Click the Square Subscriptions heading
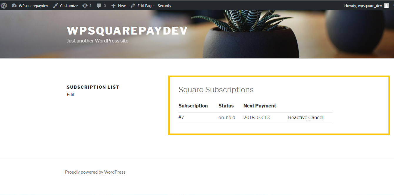This screenshot has height=195, width=394. (216, 90)
